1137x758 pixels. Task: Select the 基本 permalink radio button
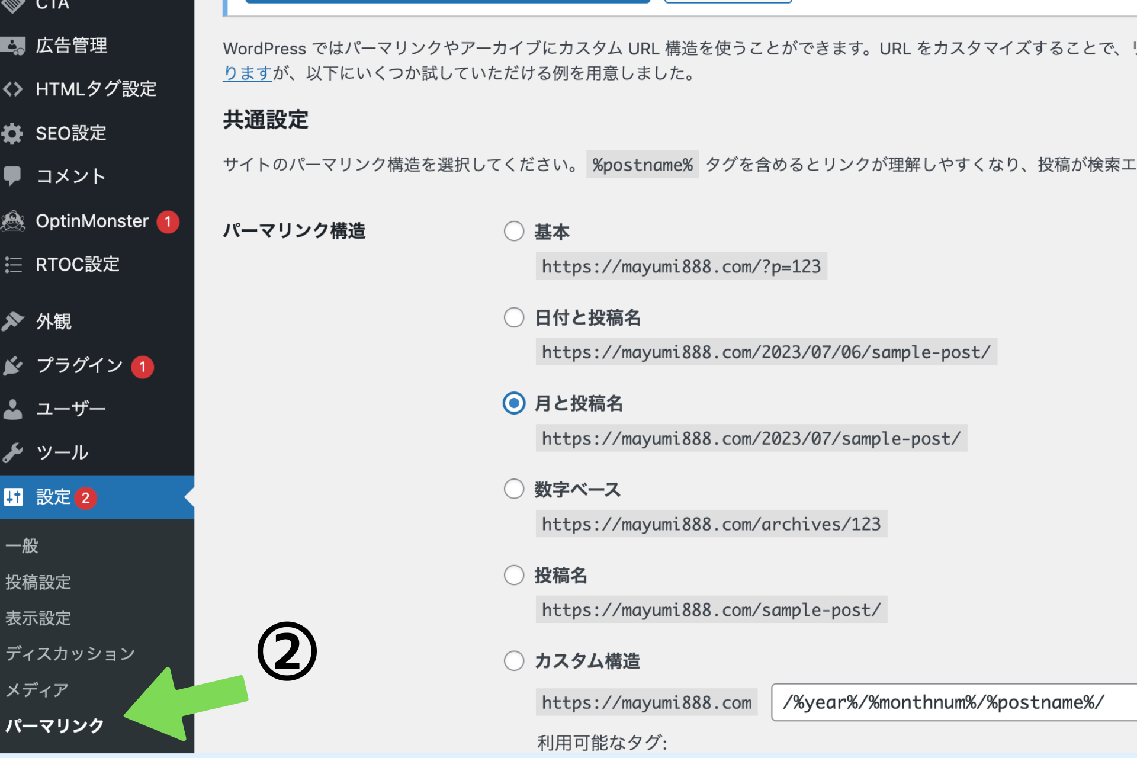pos(514,231)
